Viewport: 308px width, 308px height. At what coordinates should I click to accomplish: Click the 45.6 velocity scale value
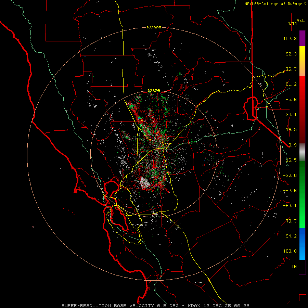pyautogui.click(x=291, y=99)
